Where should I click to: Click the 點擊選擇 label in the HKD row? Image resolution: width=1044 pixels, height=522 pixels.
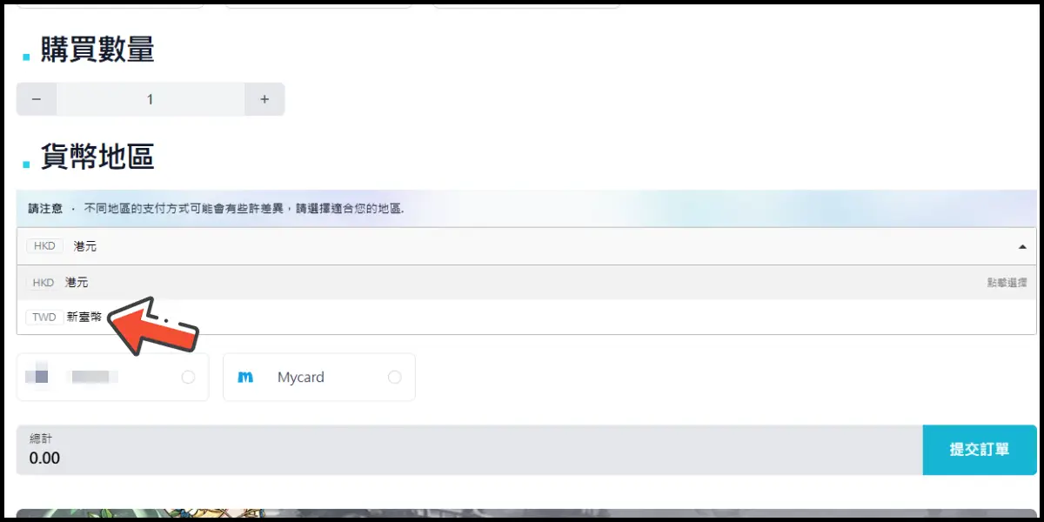coord(1006,283)
